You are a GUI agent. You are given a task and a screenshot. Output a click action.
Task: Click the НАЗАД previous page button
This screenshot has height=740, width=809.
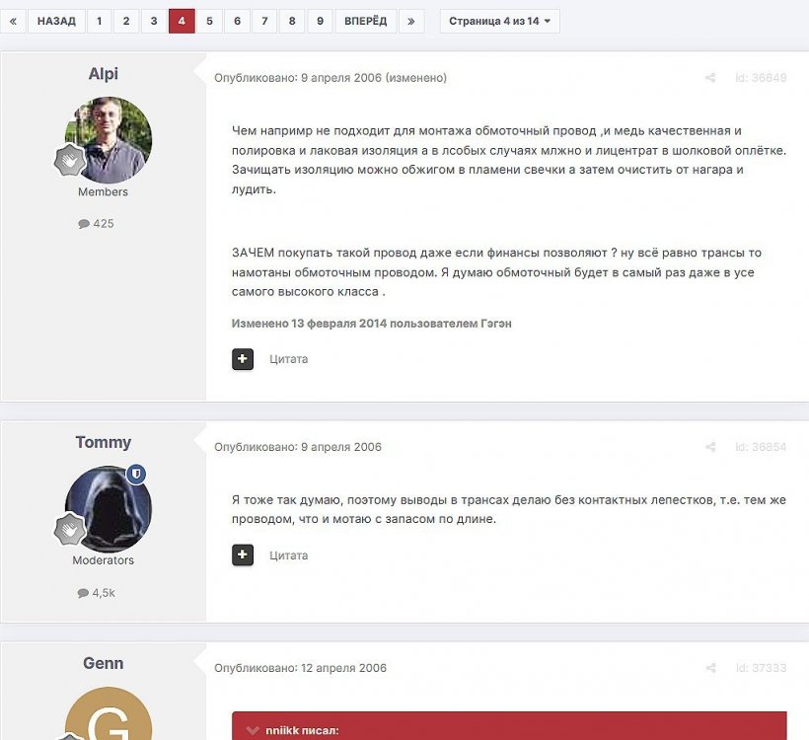(x=56, y=21)
